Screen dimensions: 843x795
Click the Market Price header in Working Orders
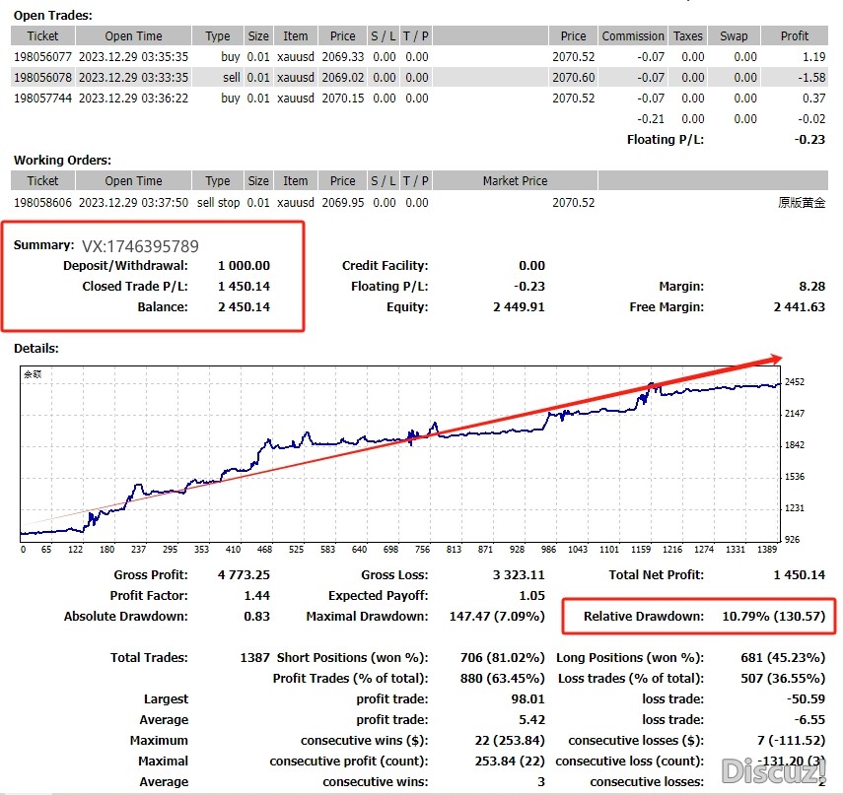click(515, 181)
